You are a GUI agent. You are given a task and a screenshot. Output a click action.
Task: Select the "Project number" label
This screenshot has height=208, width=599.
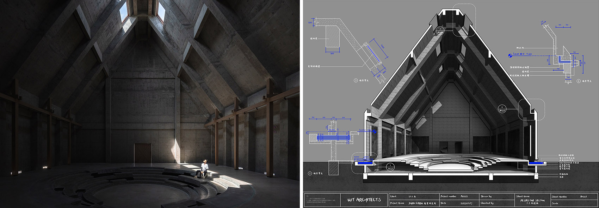click(448, 196)
